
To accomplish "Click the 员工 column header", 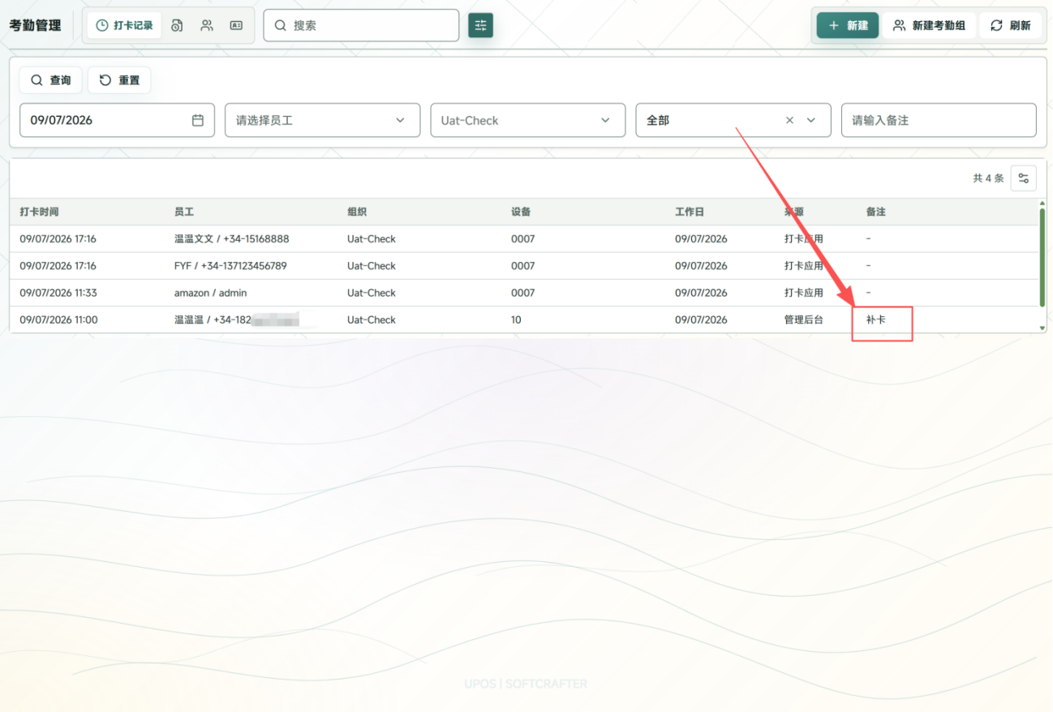I will tap(184, 212).
